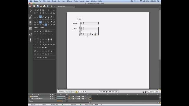
Task: Jump to the first bar
Action: 101,92
